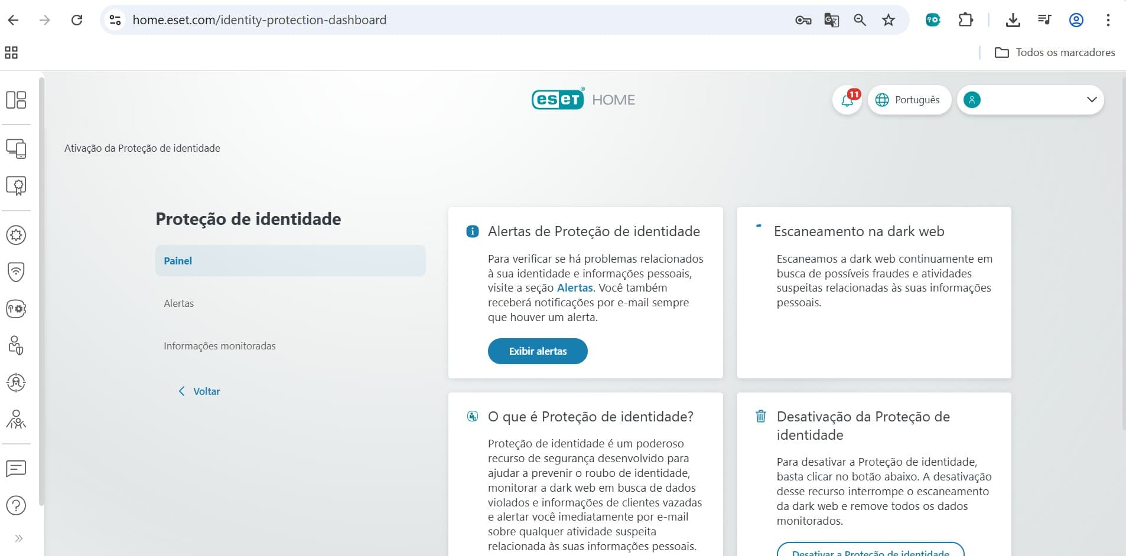
Task: Open the subscriptions certificate icon in sidebar
Action: (16, 186)
